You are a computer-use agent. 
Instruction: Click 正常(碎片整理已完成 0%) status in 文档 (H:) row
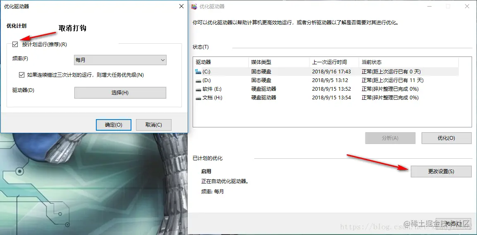point(390,98)
